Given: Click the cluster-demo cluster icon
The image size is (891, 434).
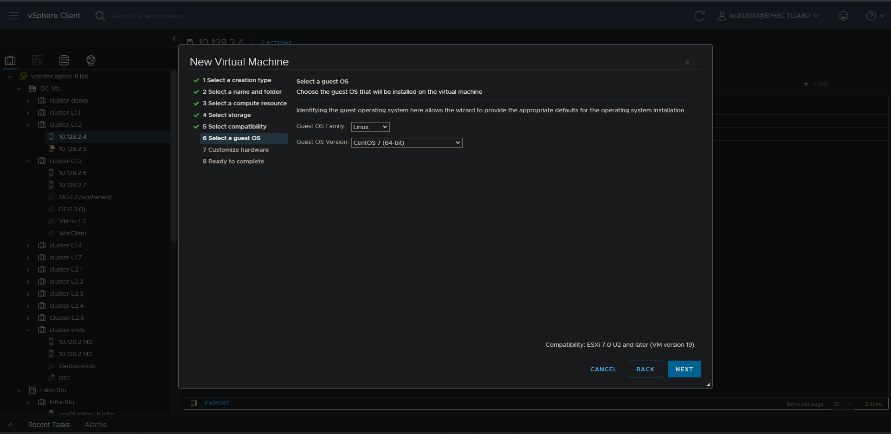Looking at the screenshot, I should tap(42, 100).
